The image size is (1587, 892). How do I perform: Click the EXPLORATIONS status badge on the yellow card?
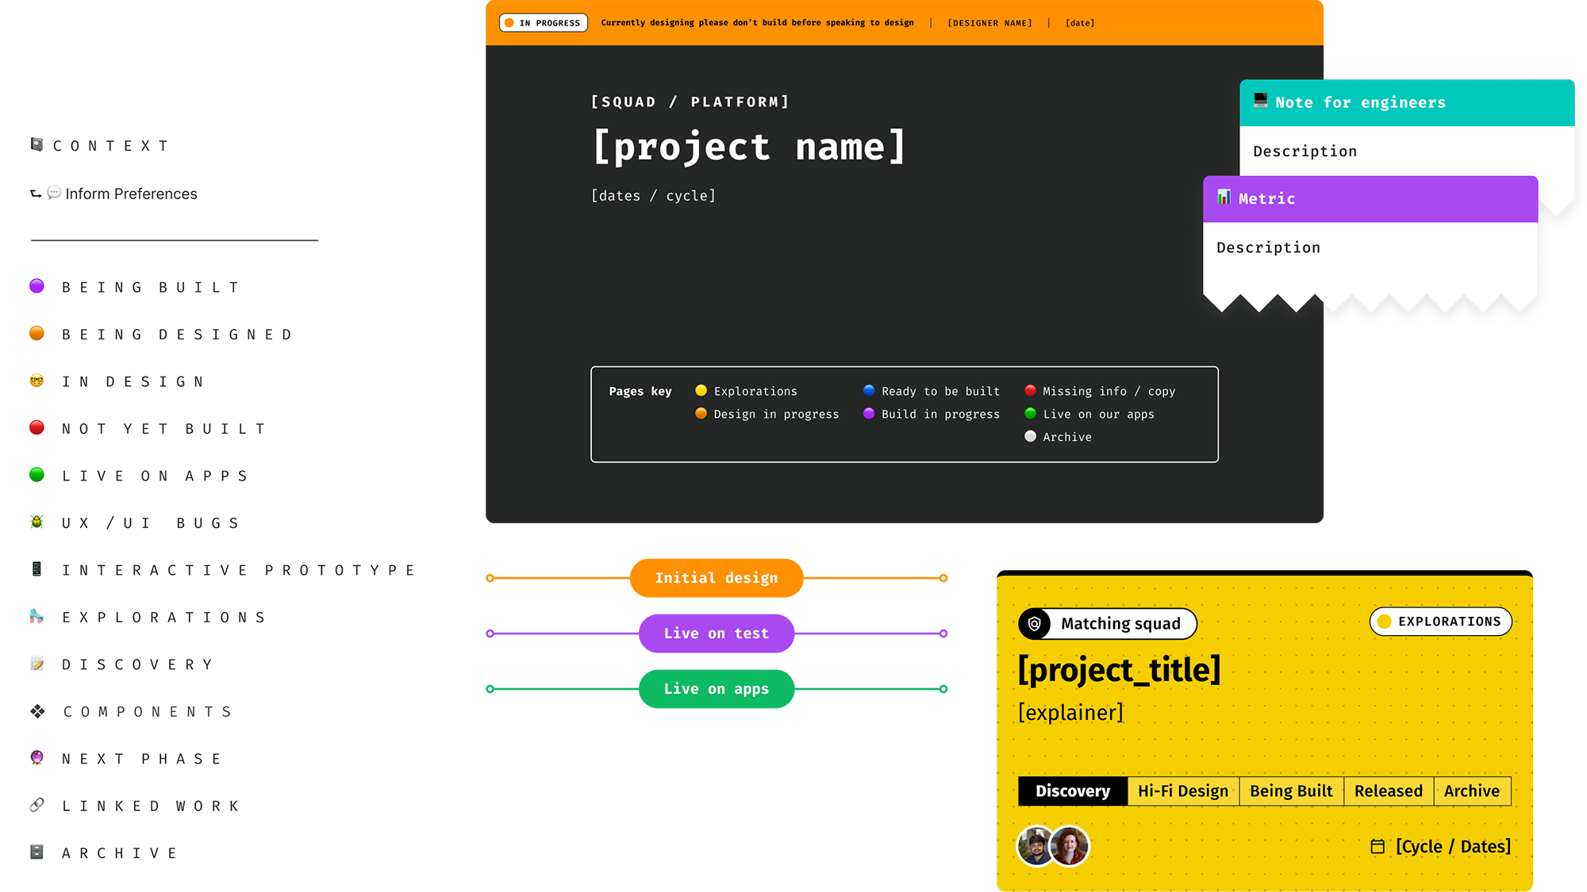point(1440,622)
